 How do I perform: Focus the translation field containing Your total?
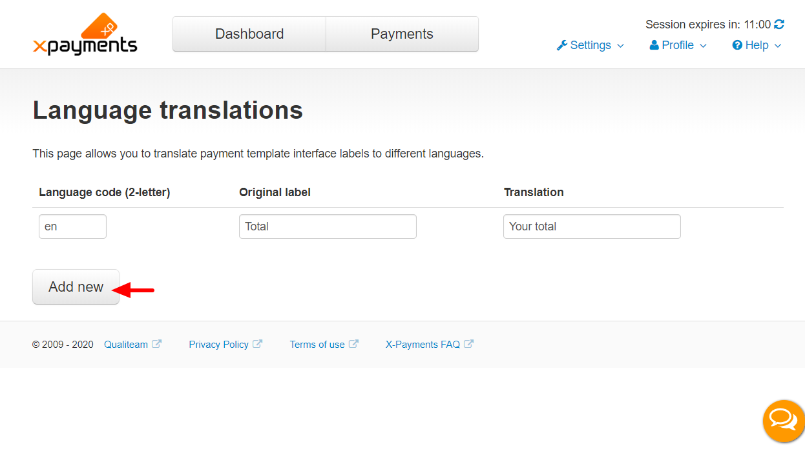[x=592, y=226]
